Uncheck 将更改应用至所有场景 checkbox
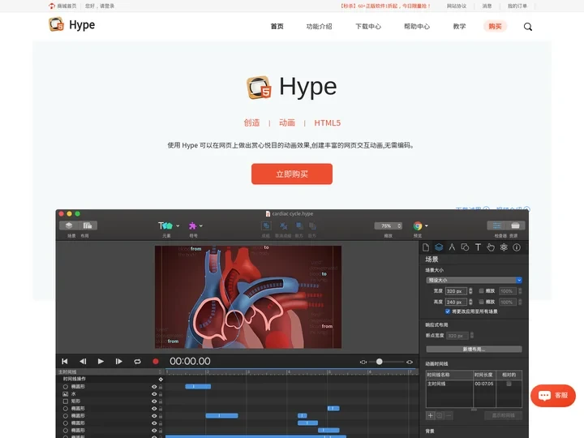Viewport: 584px width, 438px height. click(x=447, y=311)
